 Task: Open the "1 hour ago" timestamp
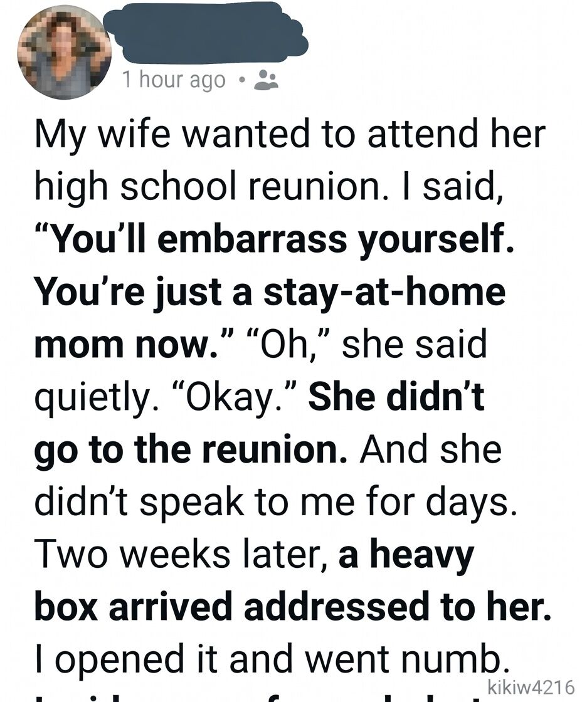tap(174, 80)
